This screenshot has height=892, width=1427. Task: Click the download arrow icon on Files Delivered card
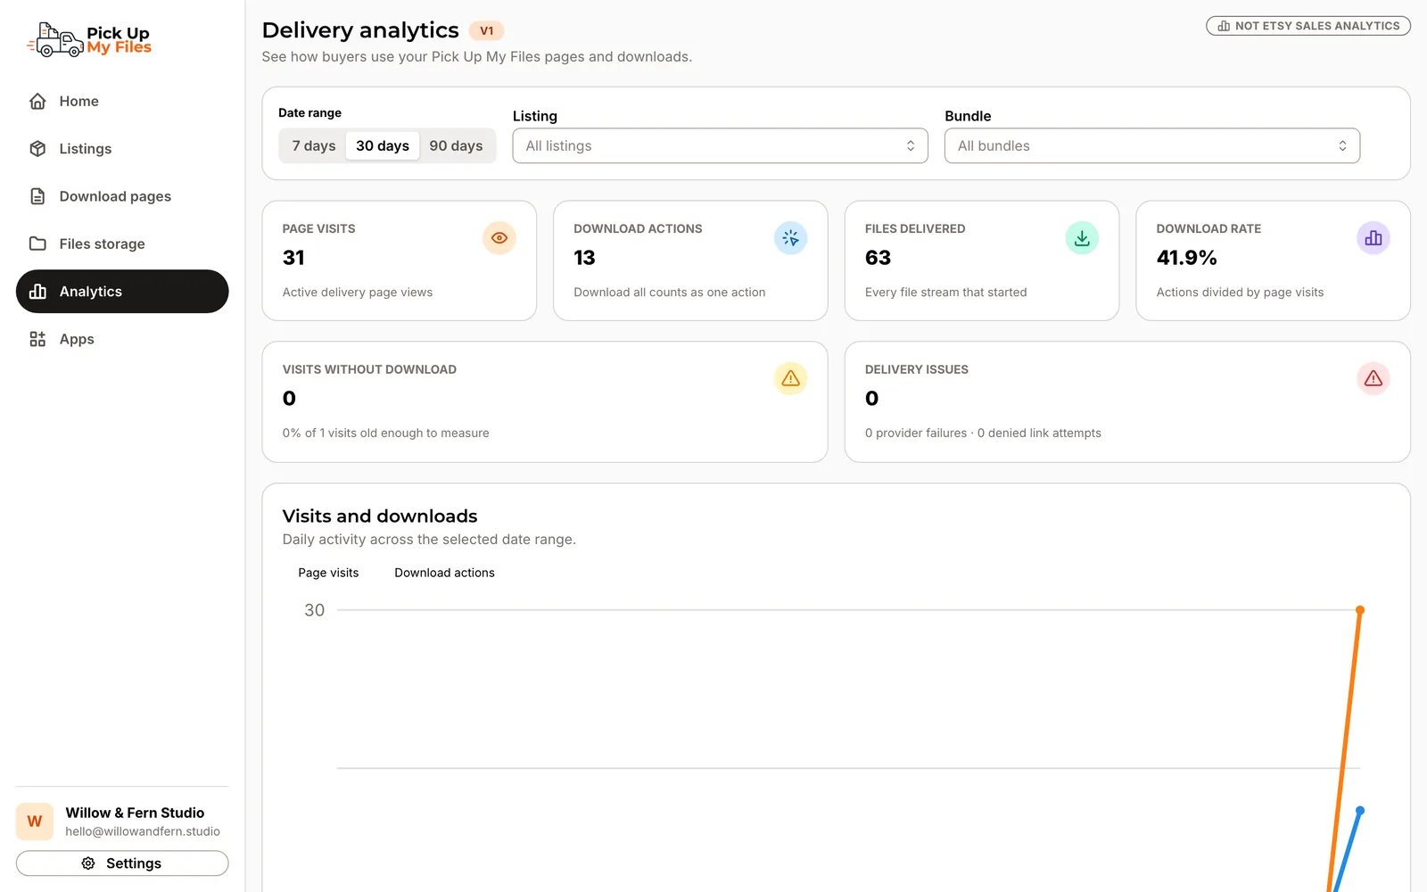(1082, 238)
